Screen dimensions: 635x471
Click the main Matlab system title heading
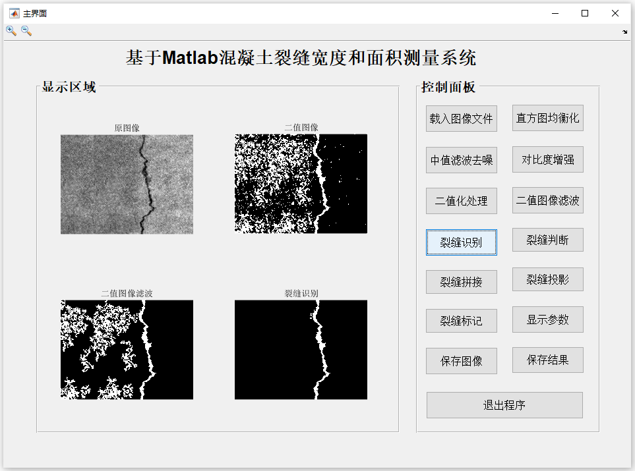click(301, 57)
